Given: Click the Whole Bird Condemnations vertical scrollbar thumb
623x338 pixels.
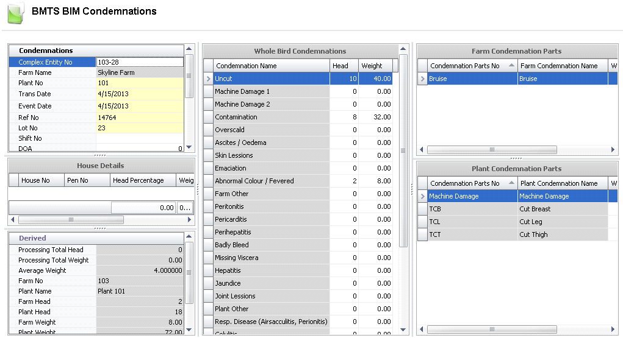Looking at the screenshot, I should click(403, 150).
